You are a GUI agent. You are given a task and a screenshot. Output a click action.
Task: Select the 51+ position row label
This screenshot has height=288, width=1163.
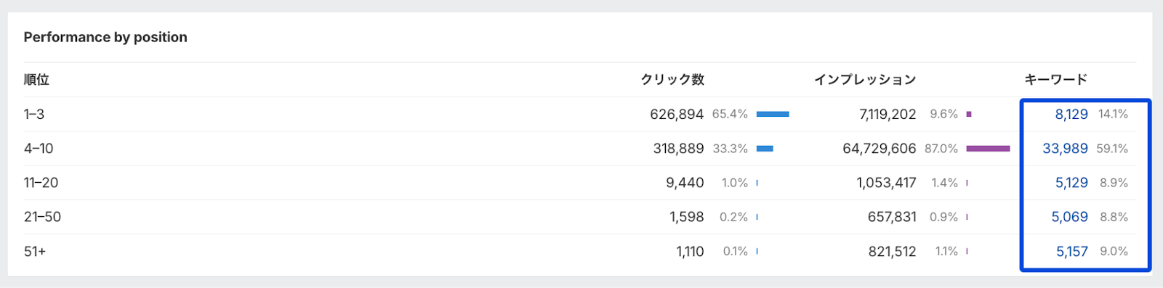coord(35,251)
